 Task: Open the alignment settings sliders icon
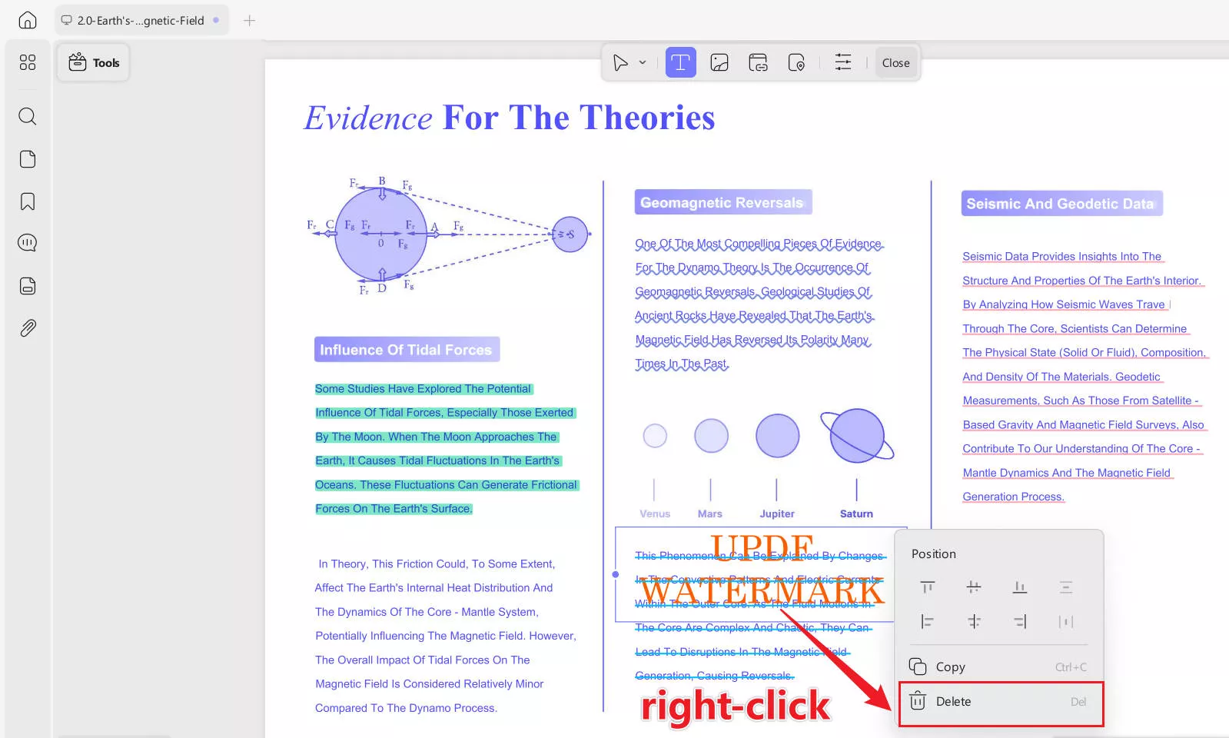click(843, 62)
